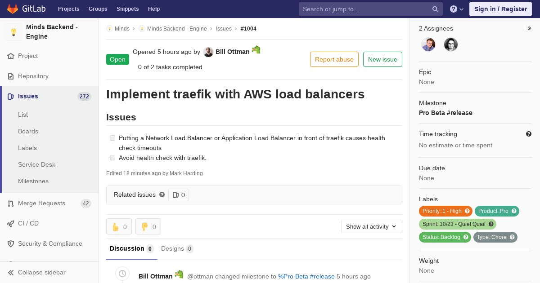Click Bill Ottman's author avatar in header

click(x=208, y=52)
